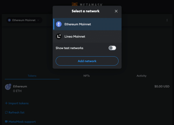Choose Linea Mainnet from the network list
The height and width of the screenshot is (125, 174).
tap(75, 37)
